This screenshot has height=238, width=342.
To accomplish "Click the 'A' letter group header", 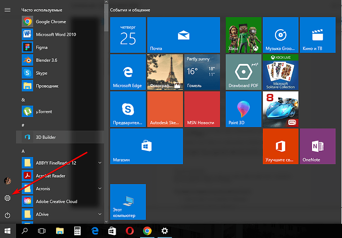I will click(23, 150).
